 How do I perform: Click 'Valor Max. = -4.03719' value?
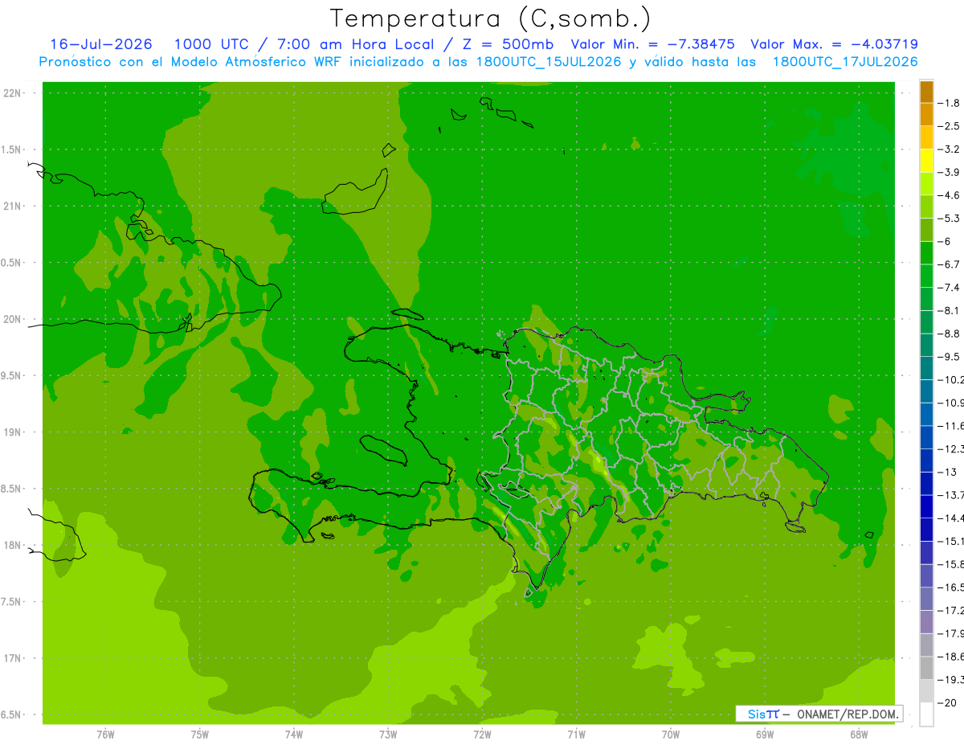pyautogui.click(x=834, y=45)
